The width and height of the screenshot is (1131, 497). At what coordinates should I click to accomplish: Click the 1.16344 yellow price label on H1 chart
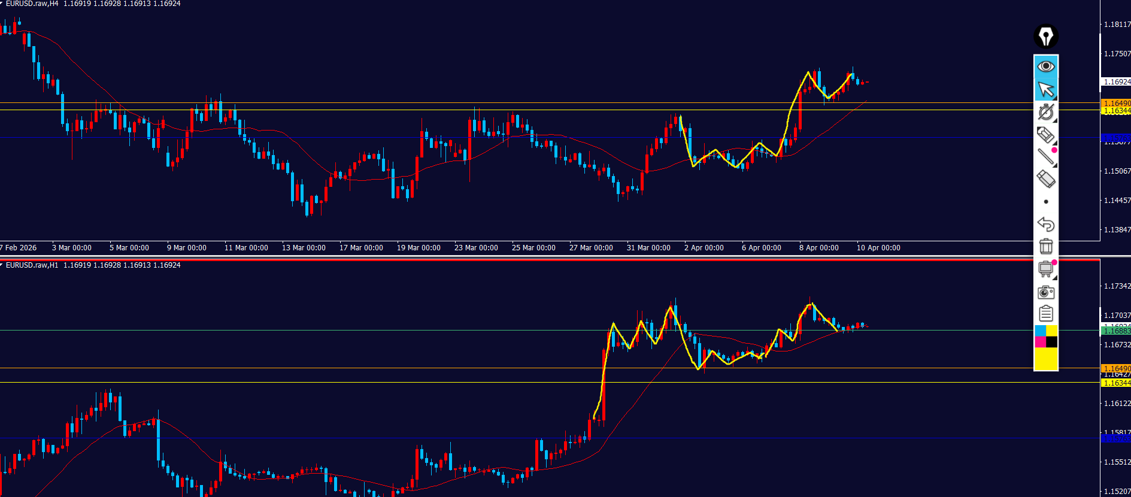point(1116,383)
